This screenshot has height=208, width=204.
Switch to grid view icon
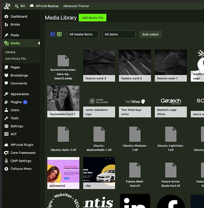coord(59,34)
